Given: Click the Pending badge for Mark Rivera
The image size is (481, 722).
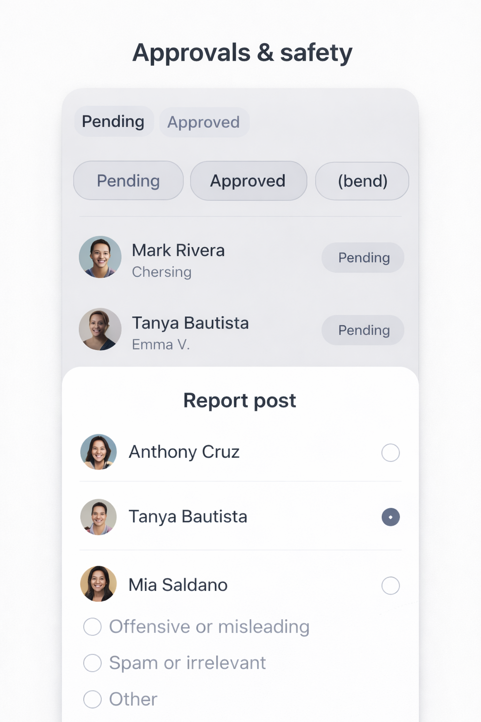Looking at the screenshot, I should click(x=363, y=258).
